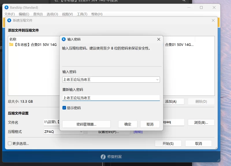Open the 工具(T) menu
This screenshot has width=231, height=166.
82,14
